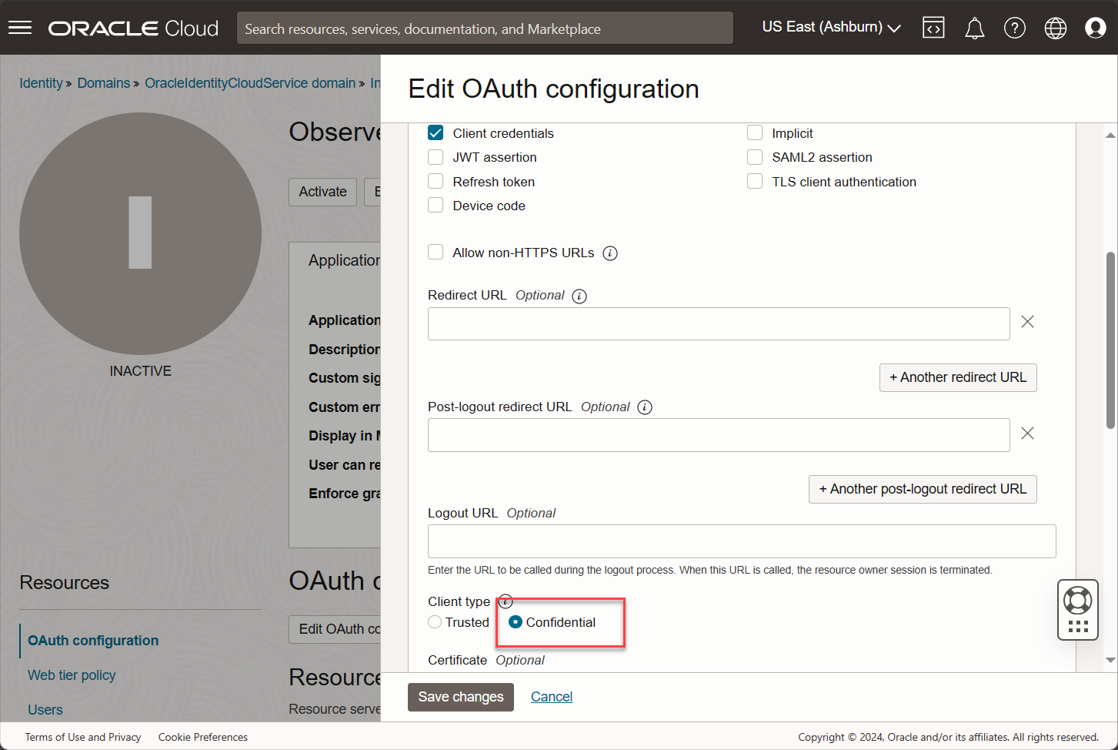1118x750 pixels.
Task: Uncheck the Client credentials checkbox
Action: [436, 133]
